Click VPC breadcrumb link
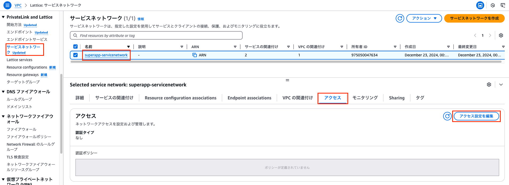Viewport: 509px width, 185px height. coord(18,5)
